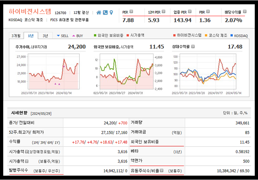258x180 pixels.
Task: Click 52주 최고가/최저가 value 27,150/ 17,160
Action: pyautogui.click(x=114, y=133)
